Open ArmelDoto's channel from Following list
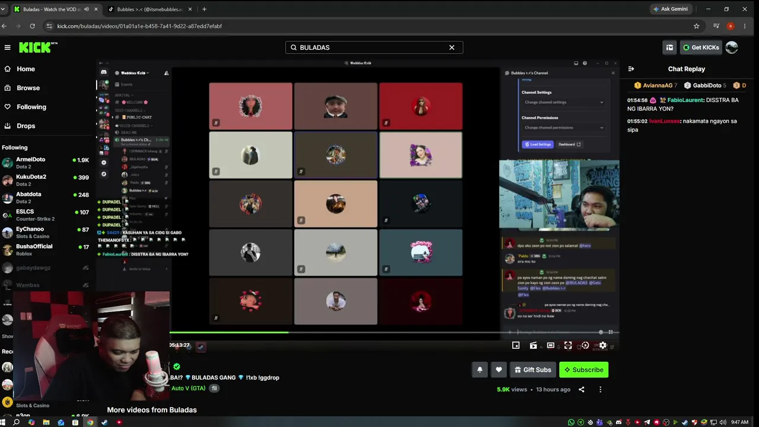 46,162
